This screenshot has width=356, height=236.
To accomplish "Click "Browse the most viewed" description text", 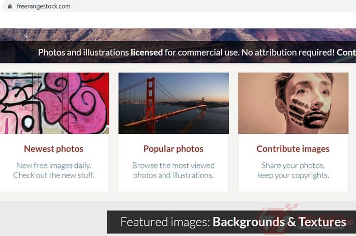I will [x=173, y=165].
